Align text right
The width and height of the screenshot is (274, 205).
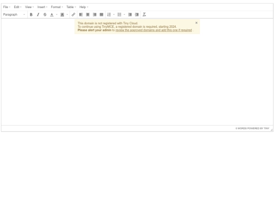95,15
